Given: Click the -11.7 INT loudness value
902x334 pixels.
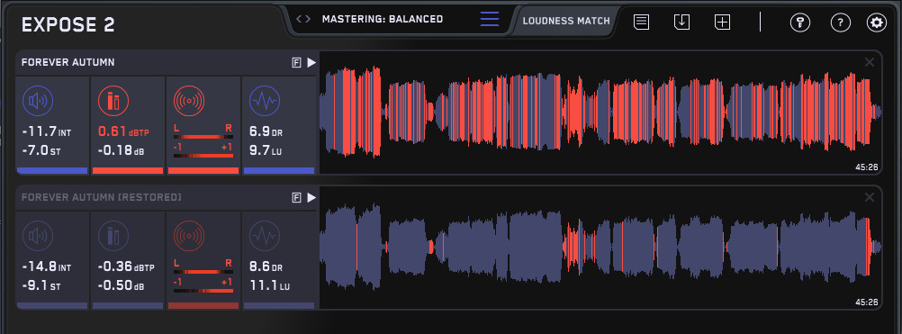Looking at the screenshot, I should (46, 132).
